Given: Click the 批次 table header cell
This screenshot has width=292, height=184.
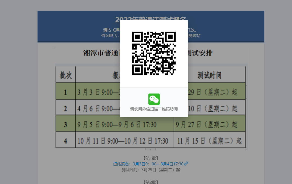Looking at the screenshot, I should [66, 75].
